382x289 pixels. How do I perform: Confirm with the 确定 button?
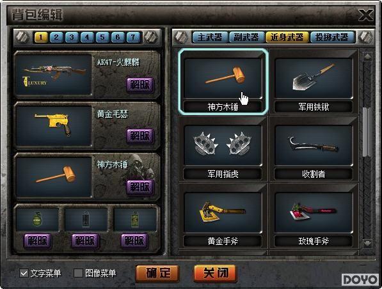(x=157, y=273)
